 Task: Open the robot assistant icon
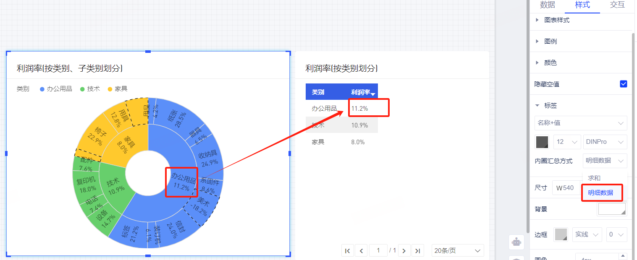tap(516, 242)
